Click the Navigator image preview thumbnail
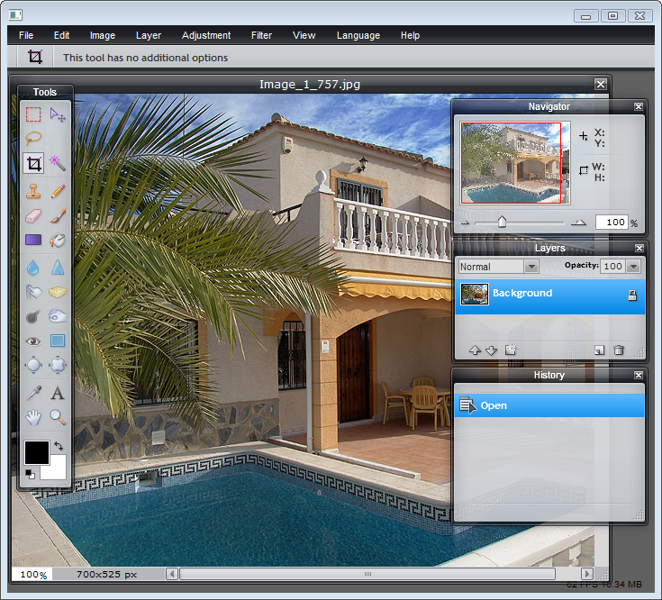The image size is (662, 600). (515, 163)
